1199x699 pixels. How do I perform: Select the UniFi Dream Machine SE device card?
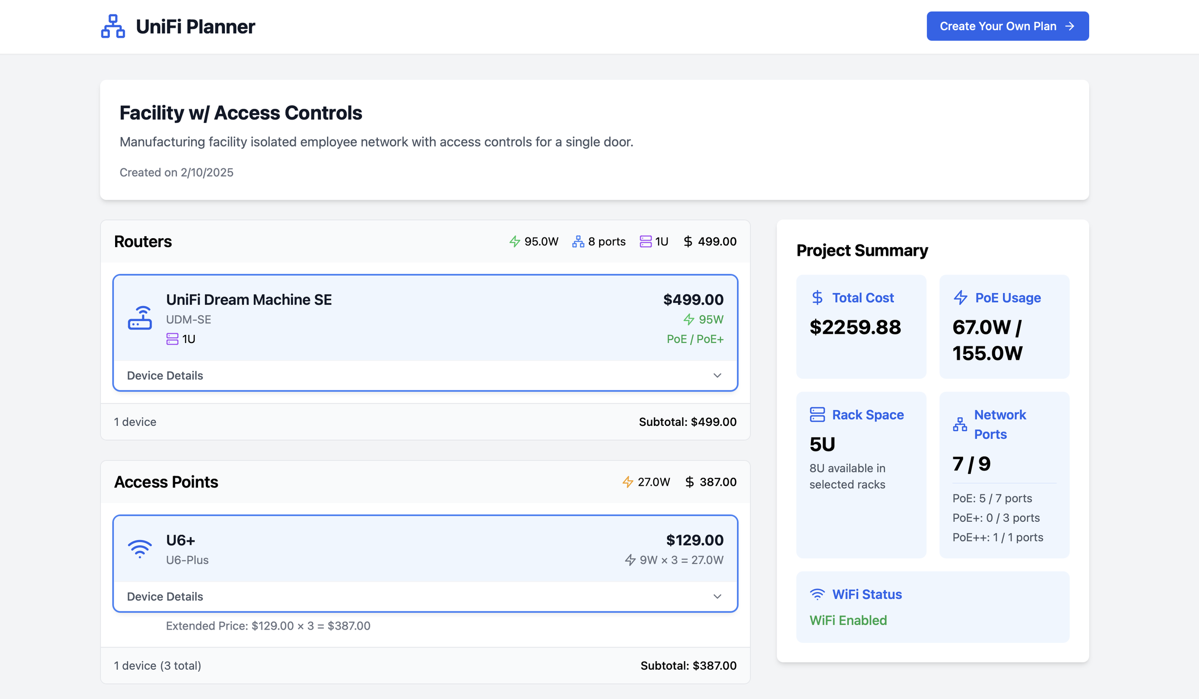click(424, 318)
